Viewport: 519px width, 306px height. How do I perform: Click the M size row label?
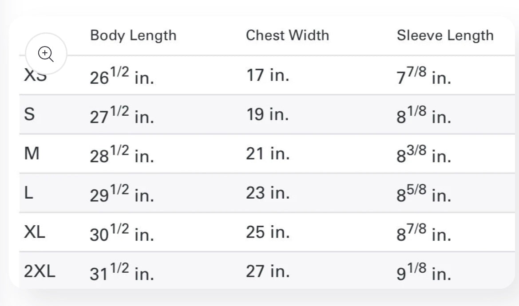coord(32,153)
